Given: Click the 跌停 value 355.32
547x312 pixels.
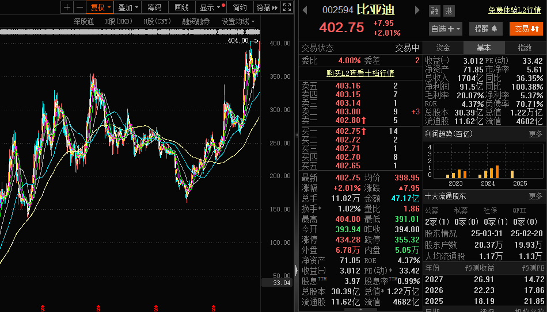Looking at the screenshot, I should 407,240.
